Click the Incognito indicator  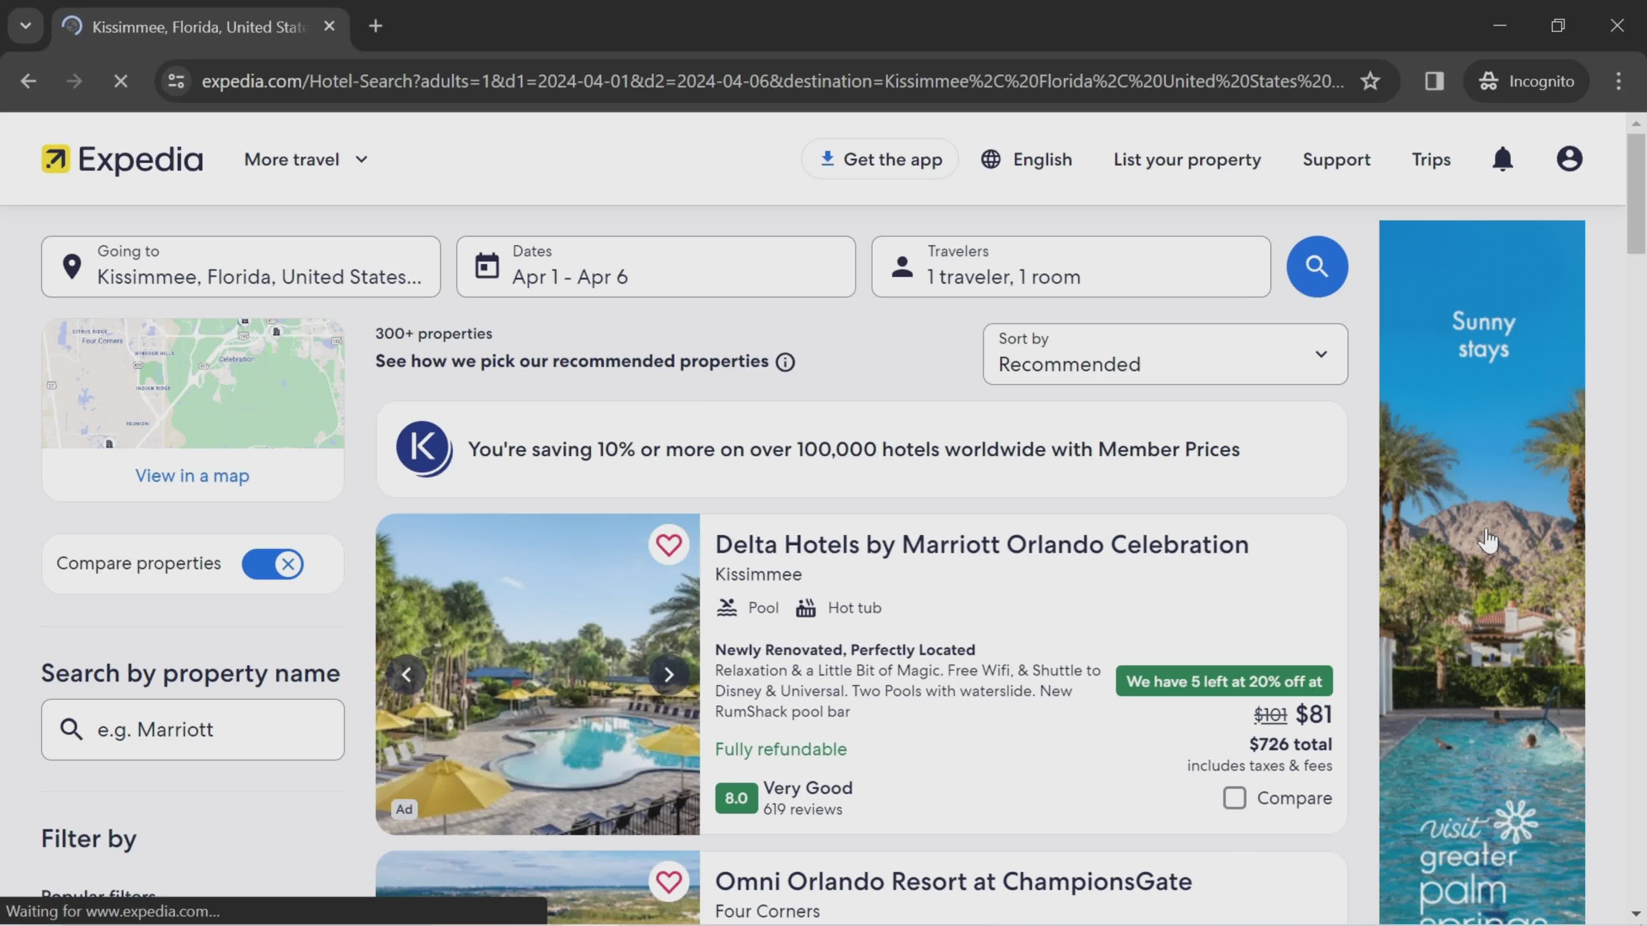tap(1526, 81)
